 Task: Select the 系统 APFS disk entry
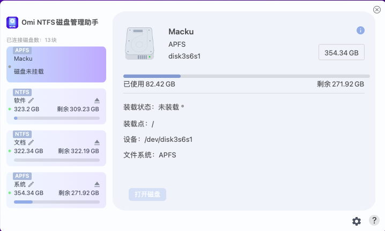[56, 190]
